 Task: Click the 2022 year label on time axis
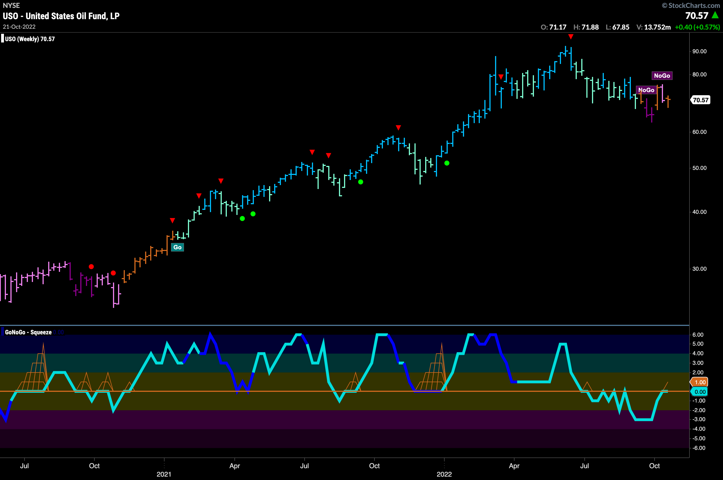[444, 474]
